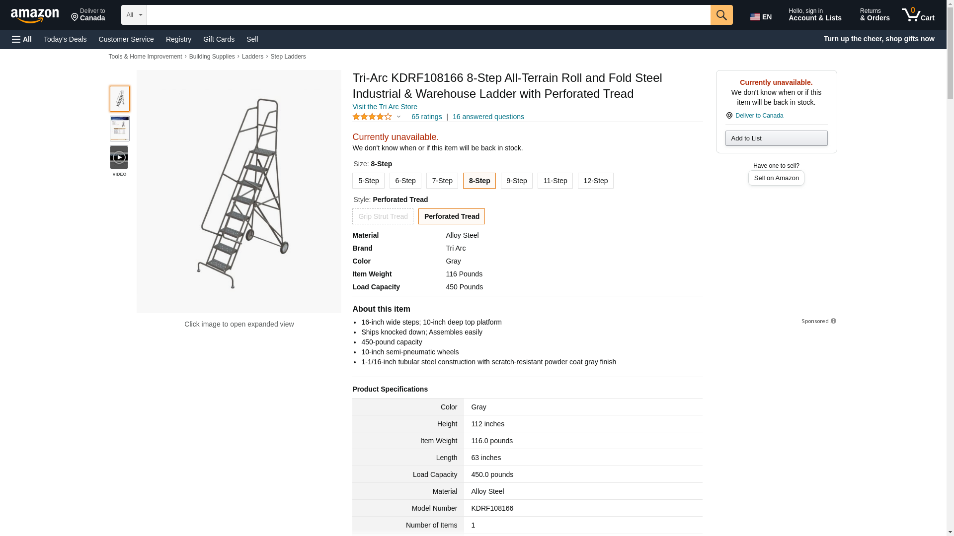Click Add to List button

click(776, 138)
